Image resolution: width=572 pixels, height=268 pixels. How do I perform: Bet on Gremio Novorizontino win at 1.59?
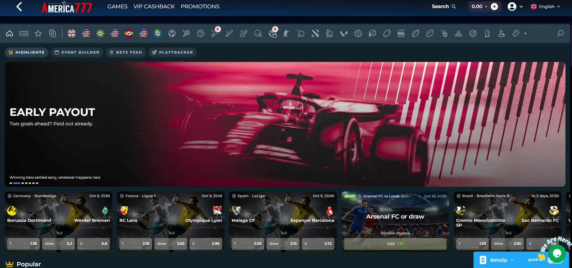point(472,244)
